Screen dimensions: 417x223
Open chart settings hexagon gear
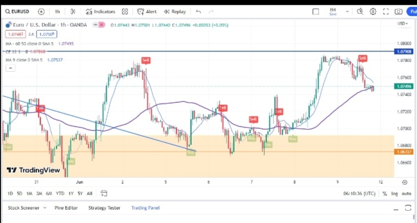click(x=373, y=12)
